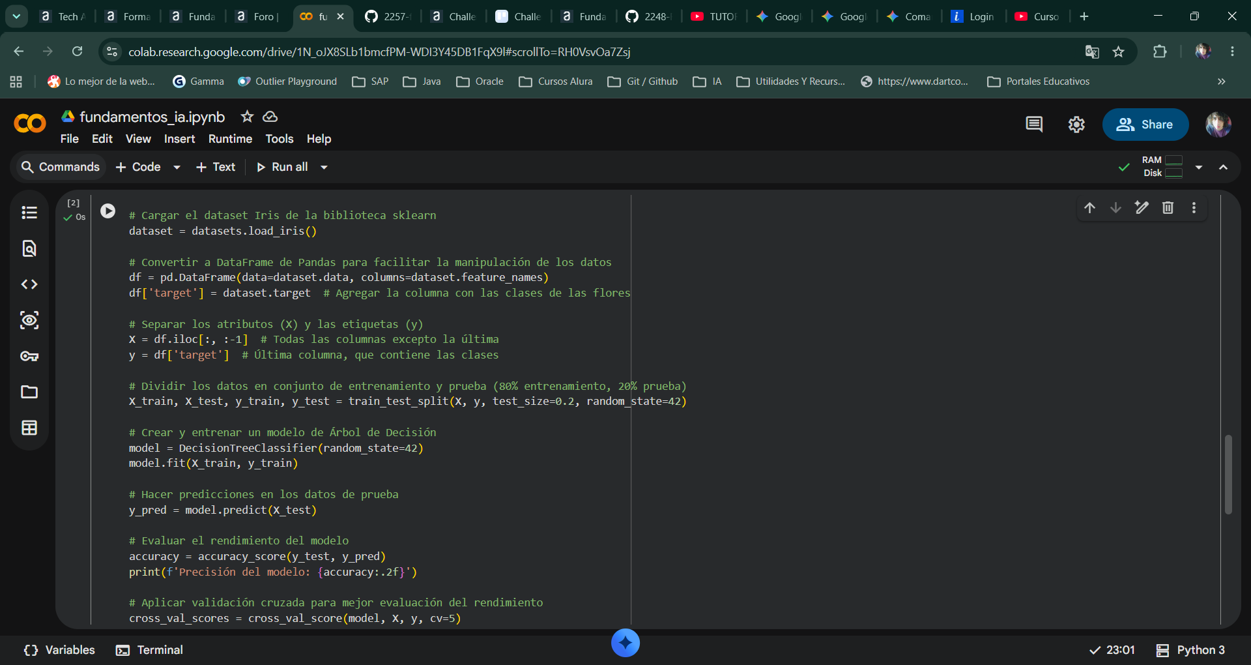The height and width of the screenshot is (665, 1251).
Task: Open the Secrets key icon panel
Action: (29, 356)
